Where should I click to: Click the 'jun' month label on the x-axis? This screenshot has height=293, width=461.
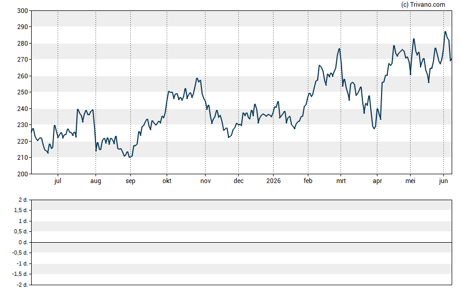[443, 181]
